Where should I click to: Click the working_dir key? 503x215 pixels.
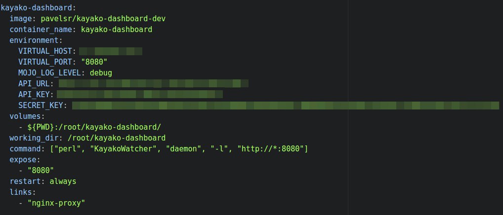(x=31, y=138)
